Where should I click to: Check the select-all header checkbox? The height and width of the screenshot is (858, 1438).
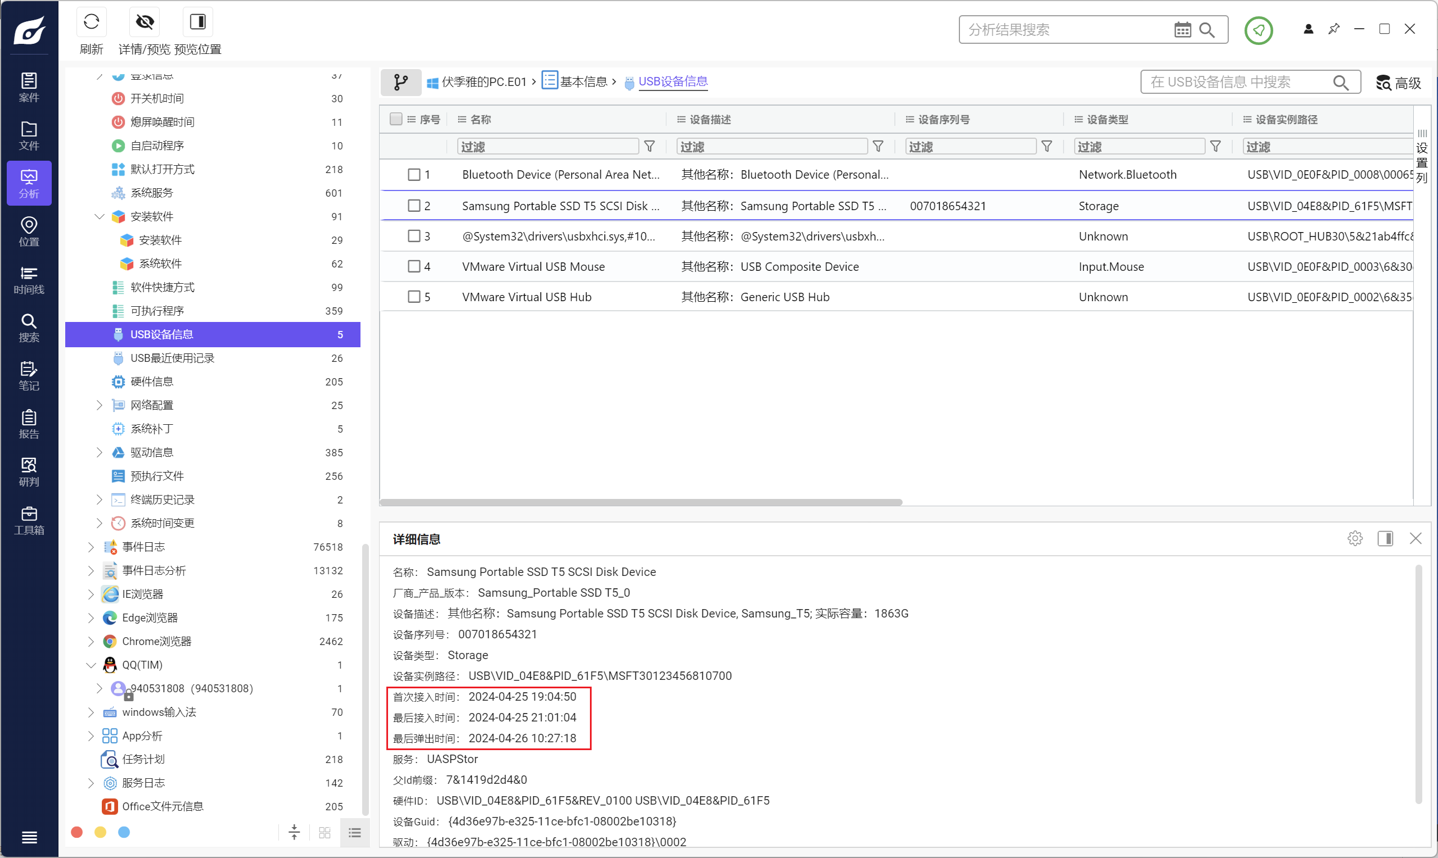[396, 119]
